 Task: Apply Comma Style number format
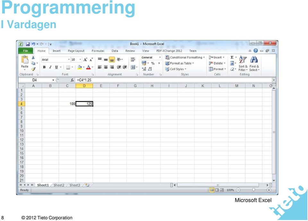coord(159,63)
